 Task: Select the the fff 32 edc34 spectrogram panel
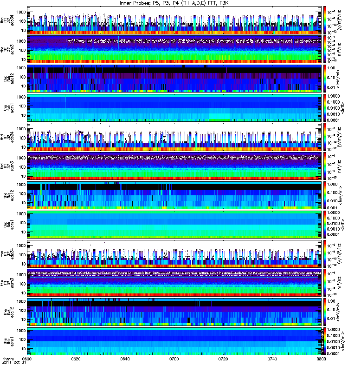[174, 254]
